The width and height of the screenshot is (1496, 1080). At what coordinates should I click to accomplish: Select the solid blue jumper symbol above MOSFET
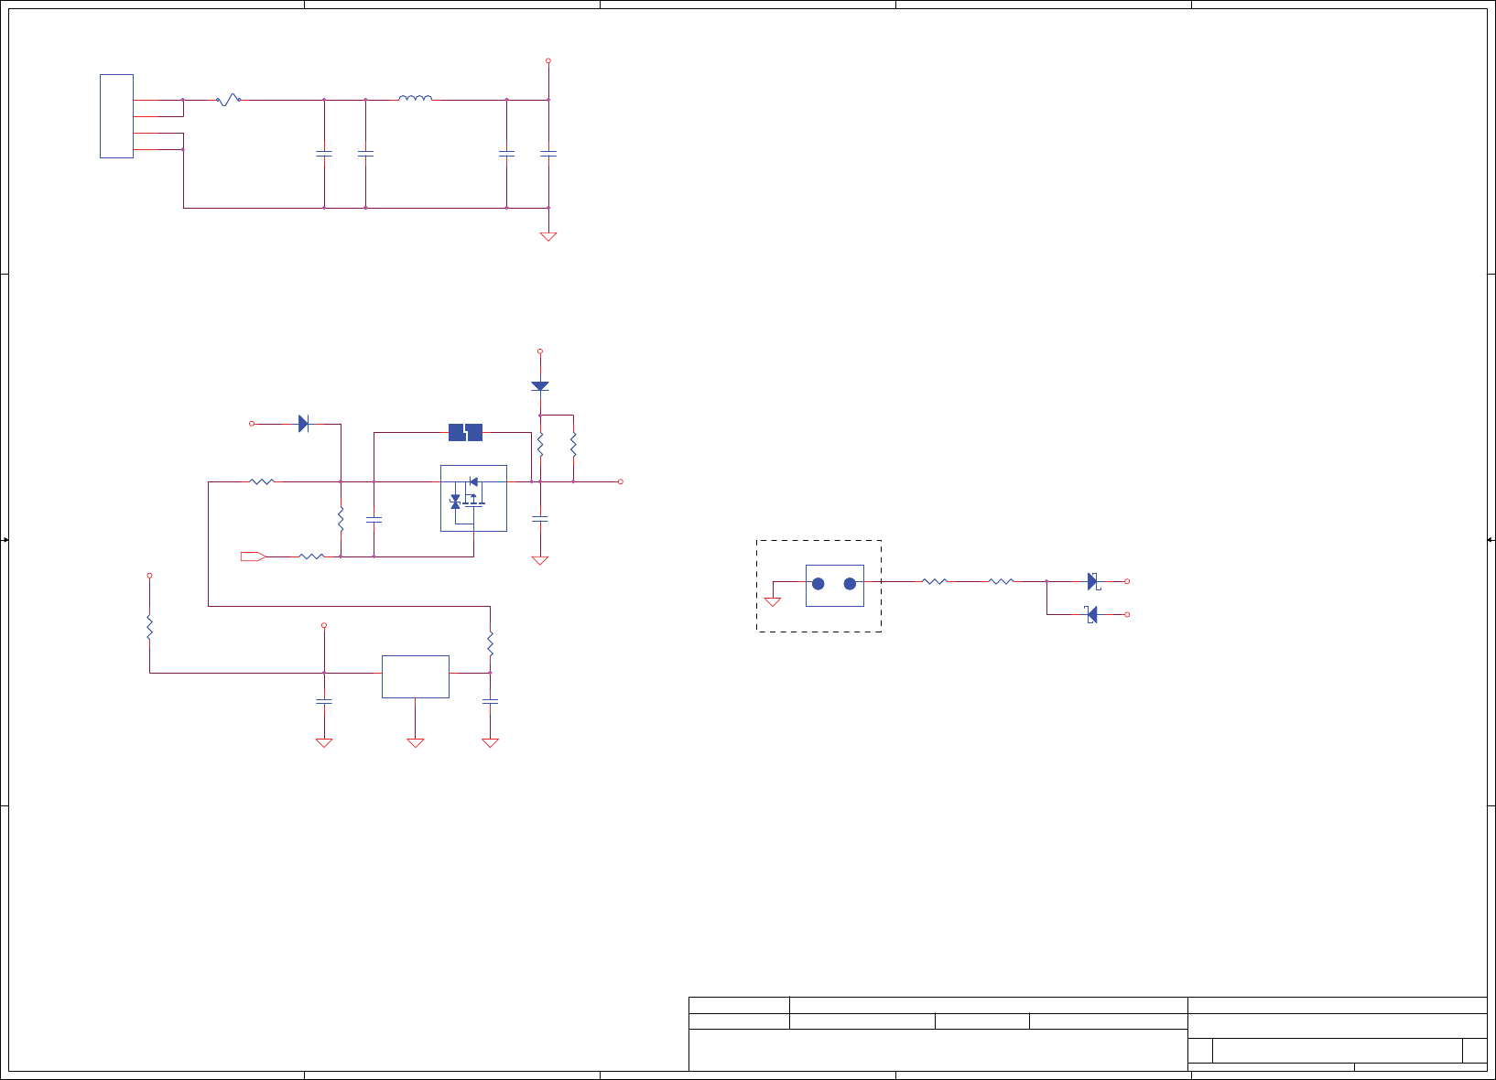465,432
